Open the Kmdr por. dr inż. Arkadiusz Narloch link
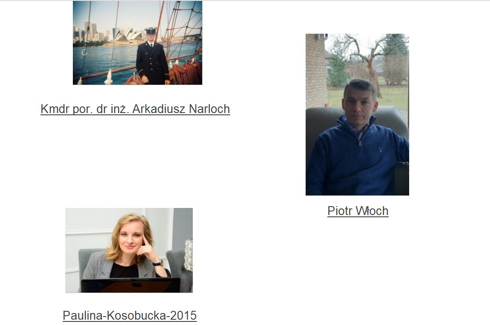The height and width of the screenshot is (325, 490). point(135,109)
